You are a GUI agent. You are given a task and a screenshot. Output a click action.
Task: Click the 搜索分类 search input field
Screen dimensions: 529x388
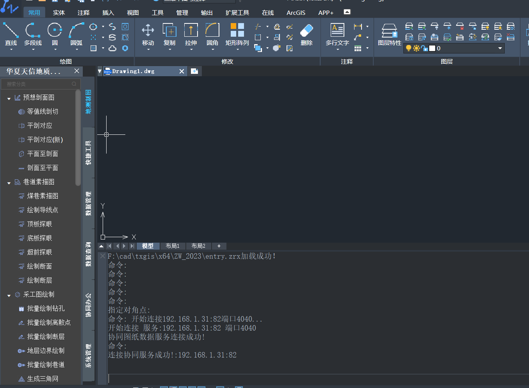(x=41, y=84)
